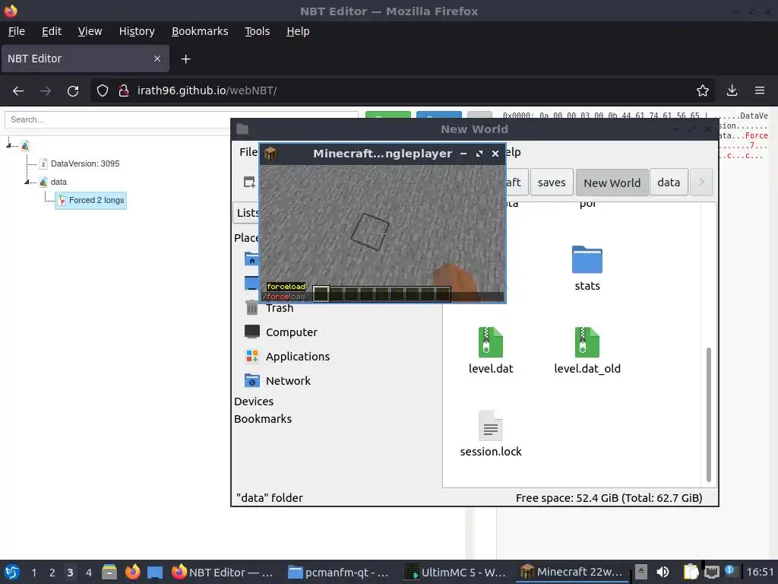Collapse the data compound node

[27, 182]
